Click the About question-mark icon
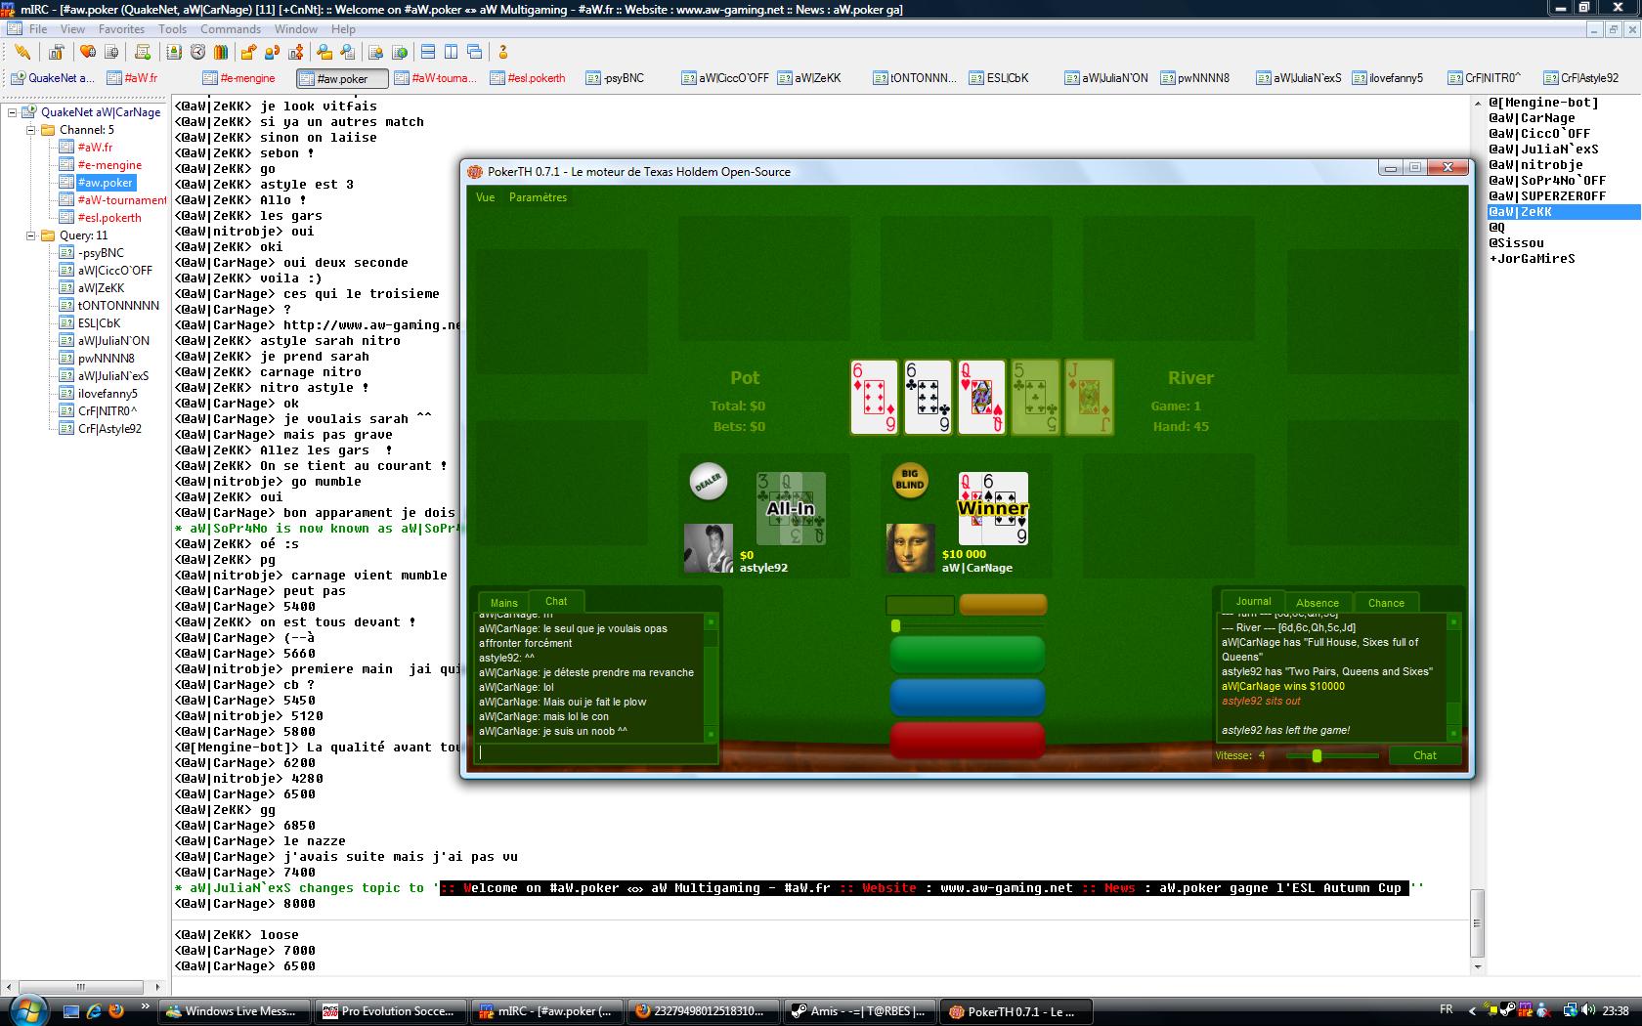 pyautogui.click(x=503, y=53)
